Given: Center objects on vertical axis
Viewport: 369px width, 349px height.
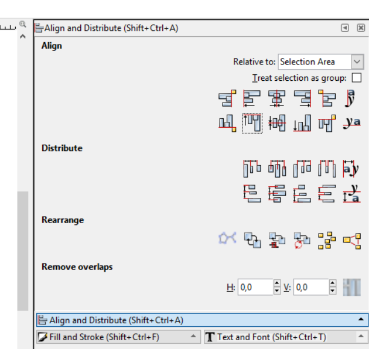Looking at the screenshot, I should pyautogui.click(x=277, y=98).
